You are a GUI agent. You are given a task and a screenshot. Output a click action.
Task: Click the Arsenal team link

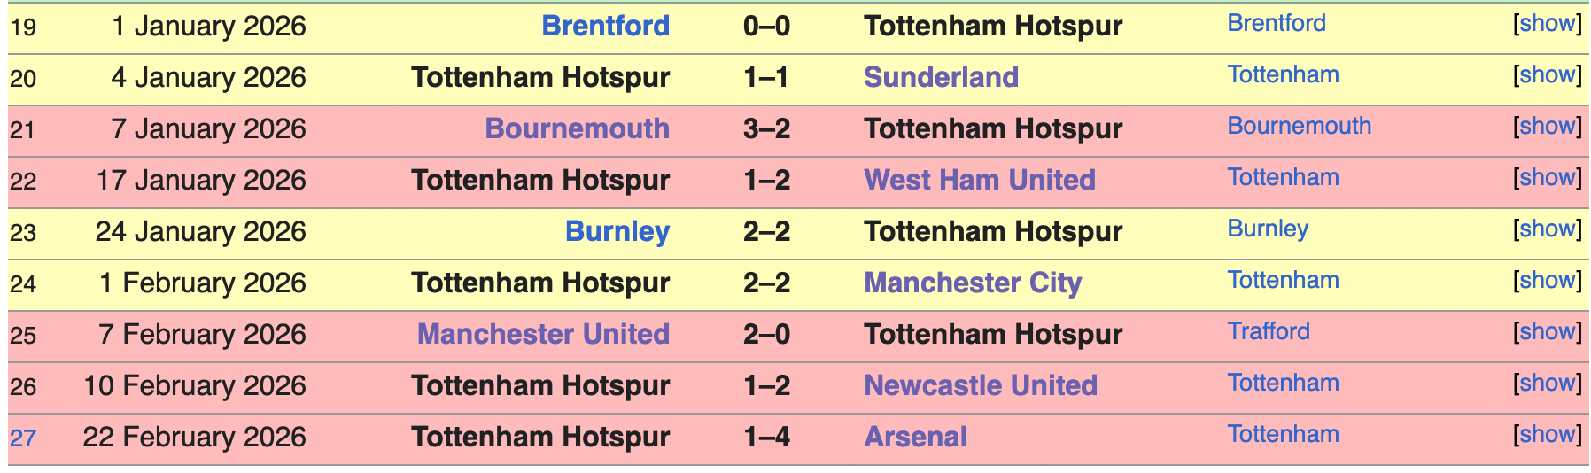(x=915, y=437)
